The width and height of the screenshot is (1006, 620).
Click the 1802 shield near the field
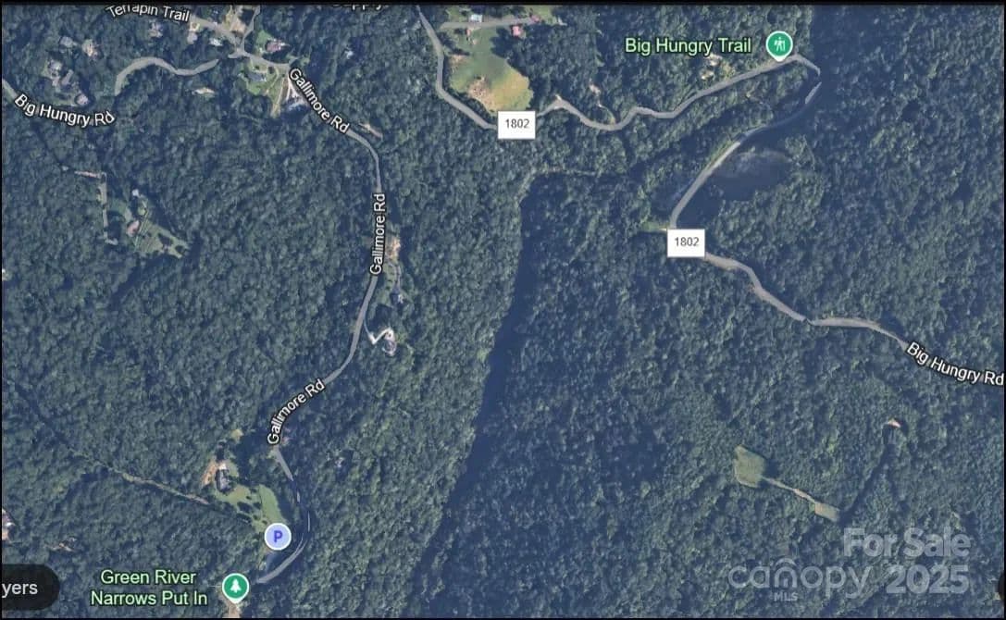tap(516, 124)
